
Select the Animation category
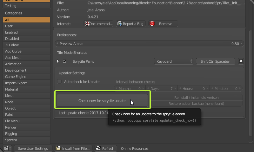coord(26,64)
